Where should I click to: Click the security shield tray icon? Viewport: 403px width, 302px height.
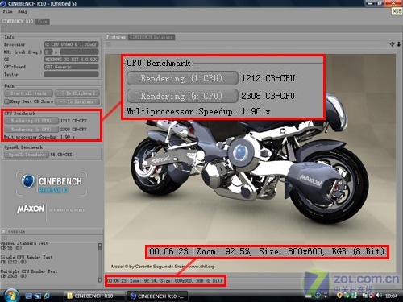[x=339, y=296]
